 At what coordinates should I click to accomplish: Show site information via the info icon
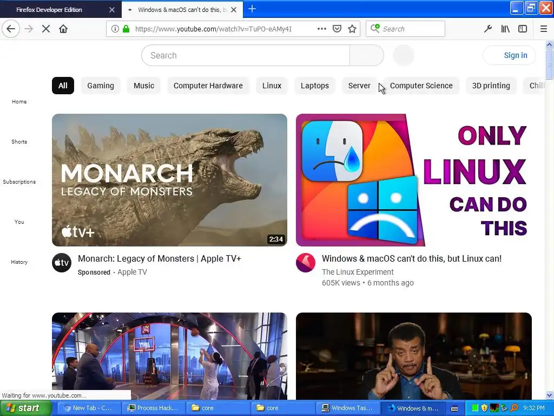click(115, 29)
